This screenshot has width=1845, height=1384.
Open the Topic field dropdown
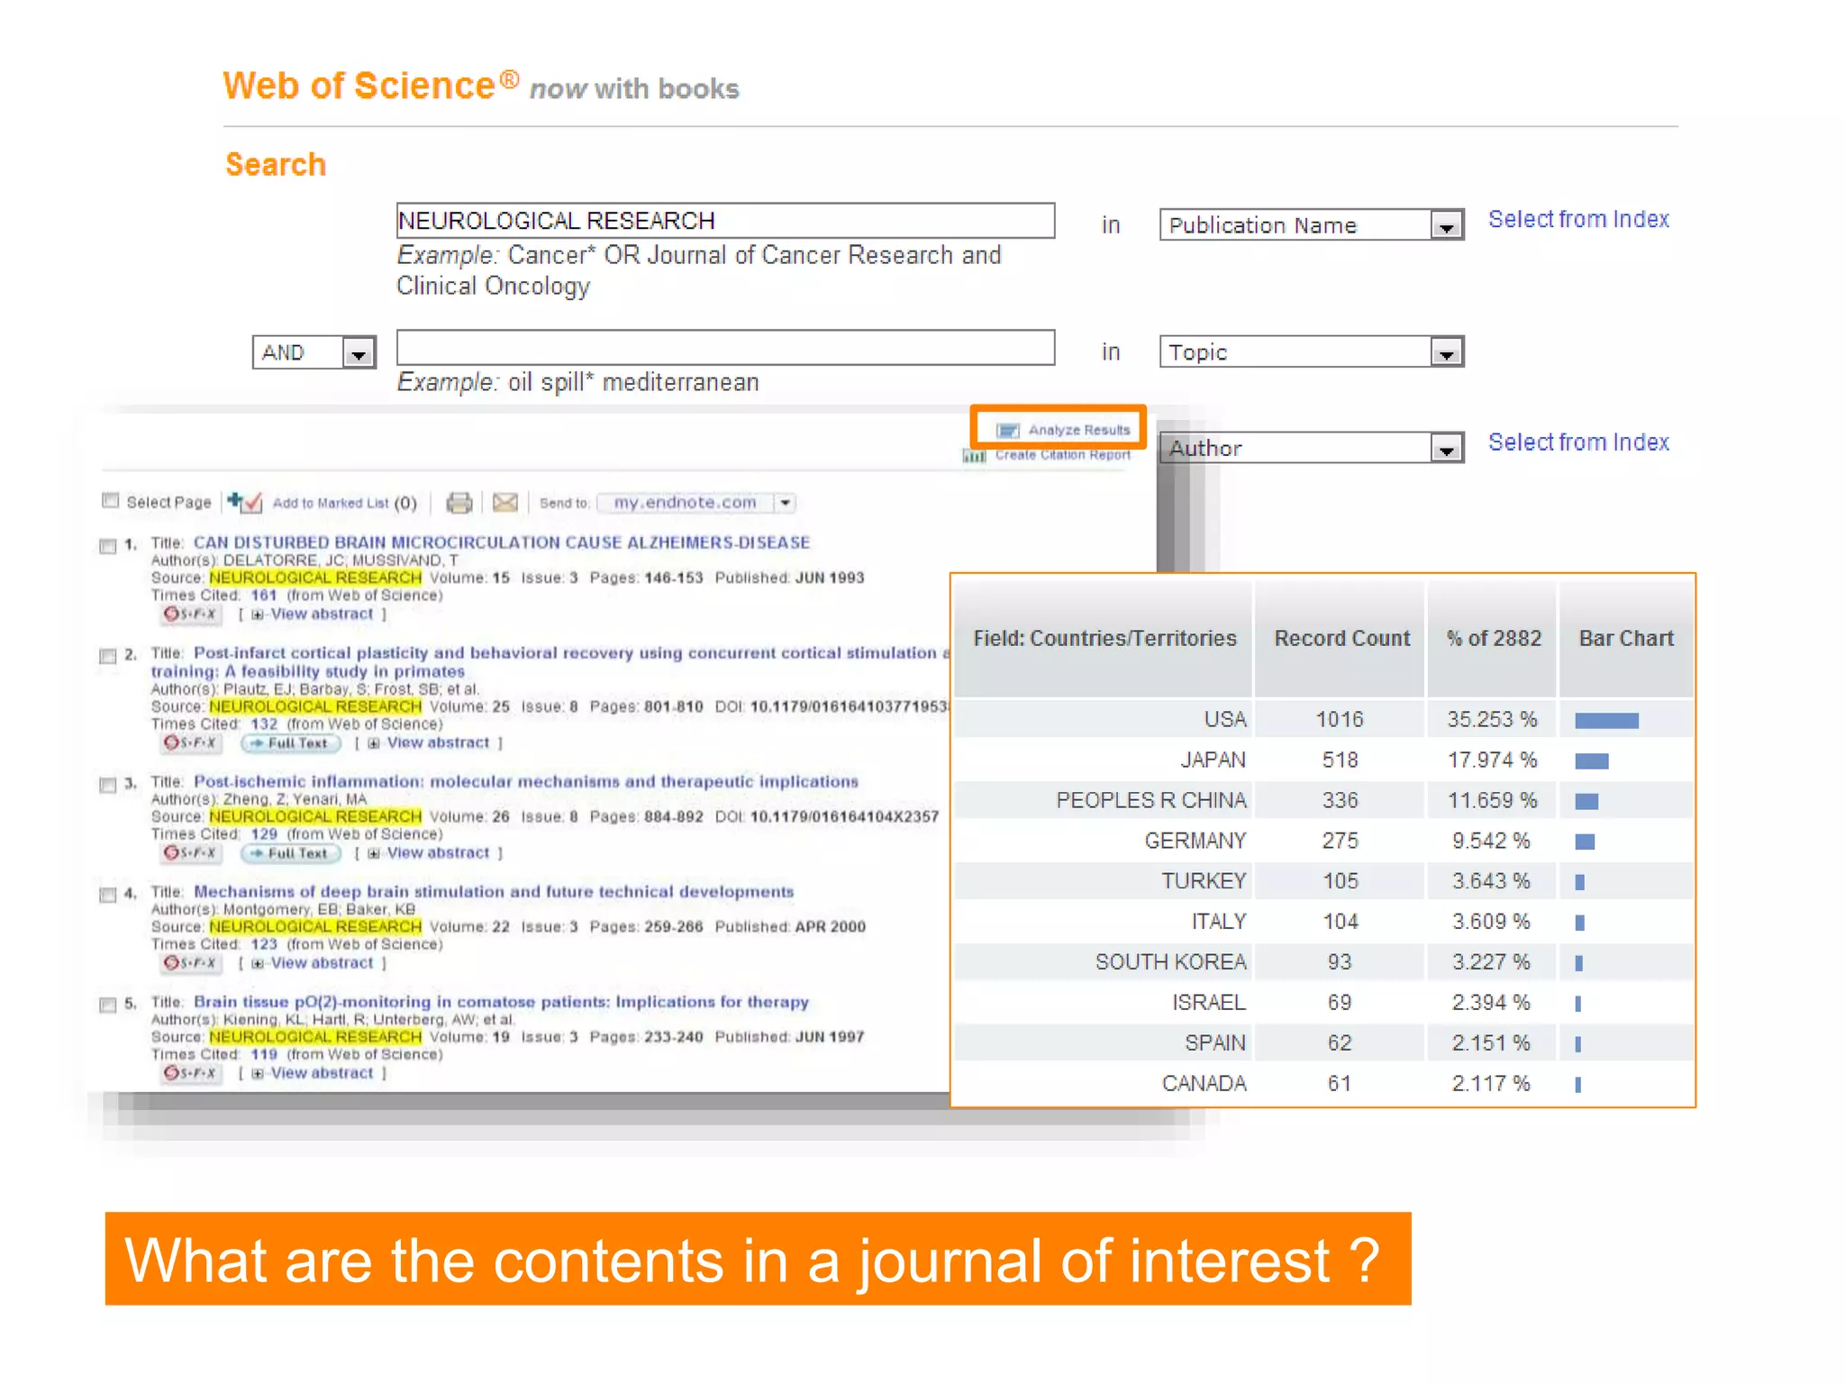point(1446,352)
